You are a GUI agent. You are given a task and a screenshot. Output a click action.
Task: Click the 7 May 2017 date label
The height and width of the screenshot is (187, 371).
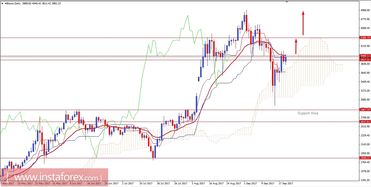7,183
